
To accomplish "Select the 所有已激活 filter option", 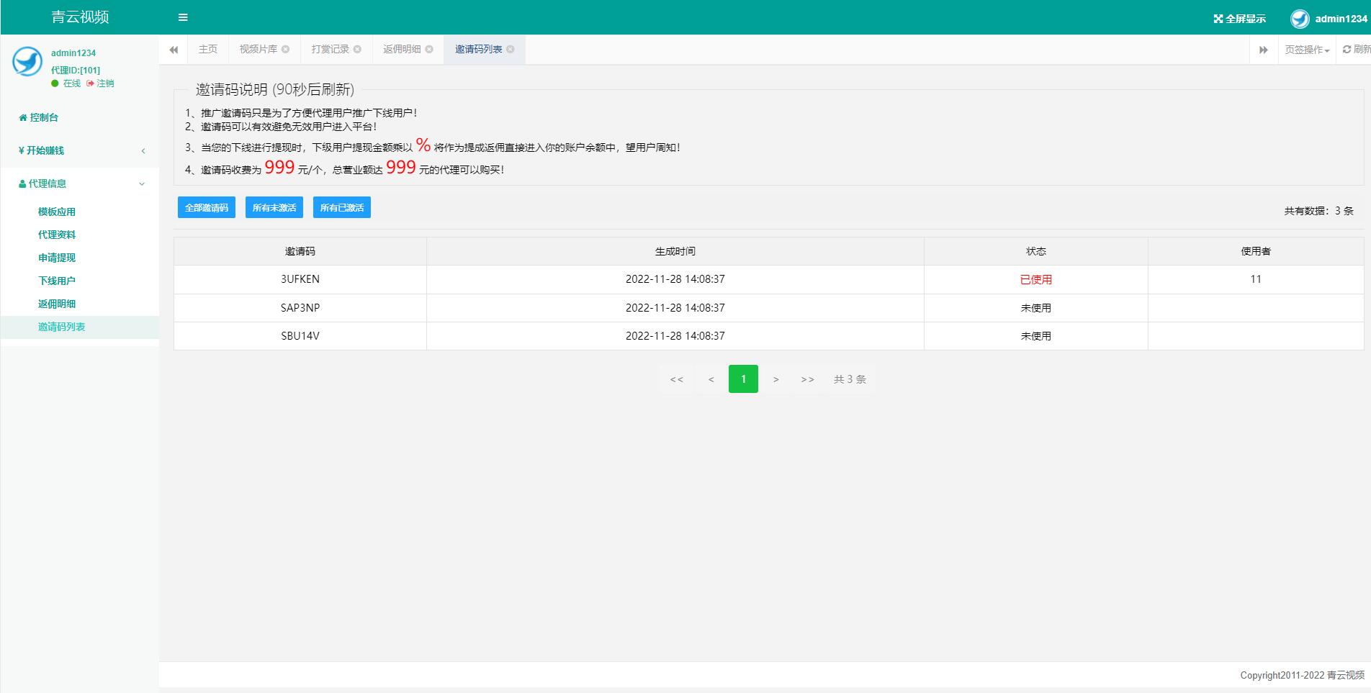I will coord(341,207).
